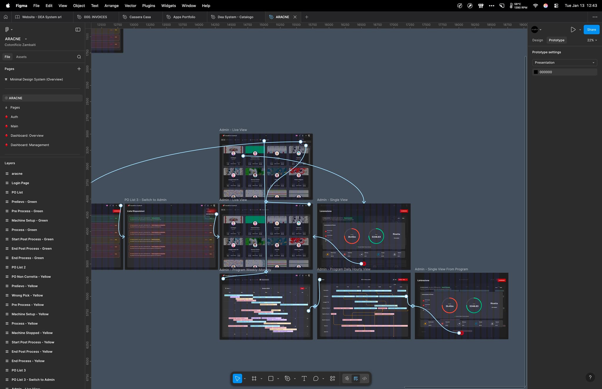
Task: Open the Actions and resources tool
Action: pos(332,378)
